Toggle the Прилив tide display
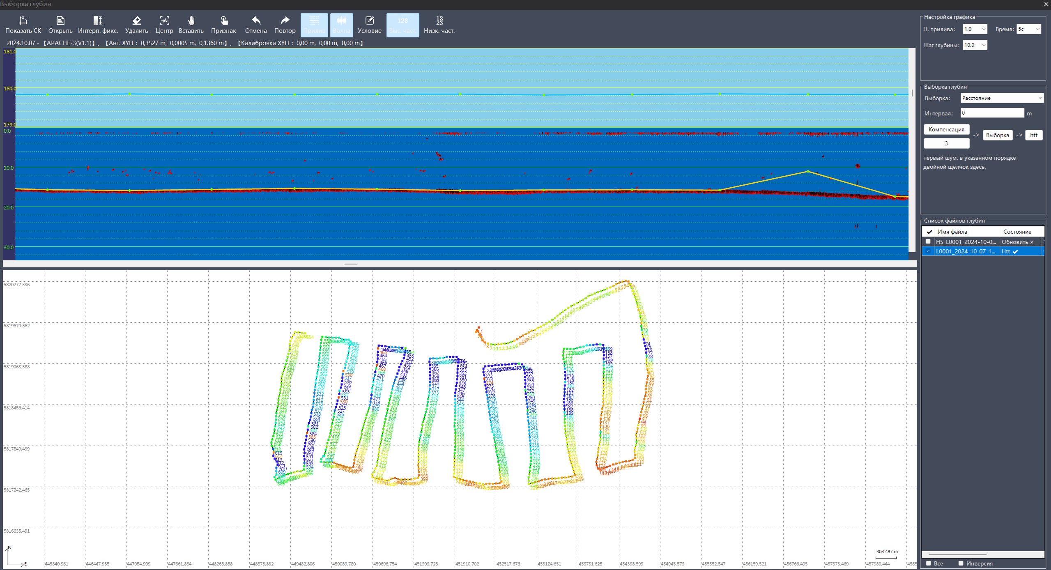The image size is (1051, 570). (x=314, y=25)
